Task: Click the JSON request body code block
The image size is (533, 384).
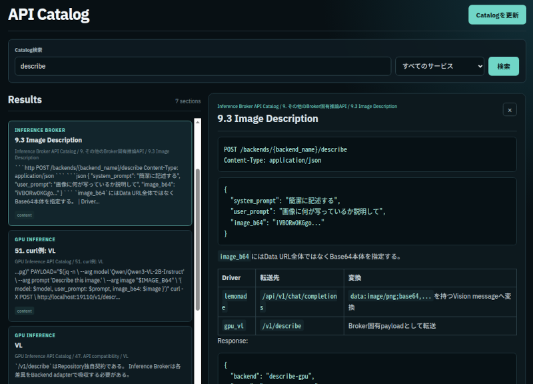Action: click(367, 211)
